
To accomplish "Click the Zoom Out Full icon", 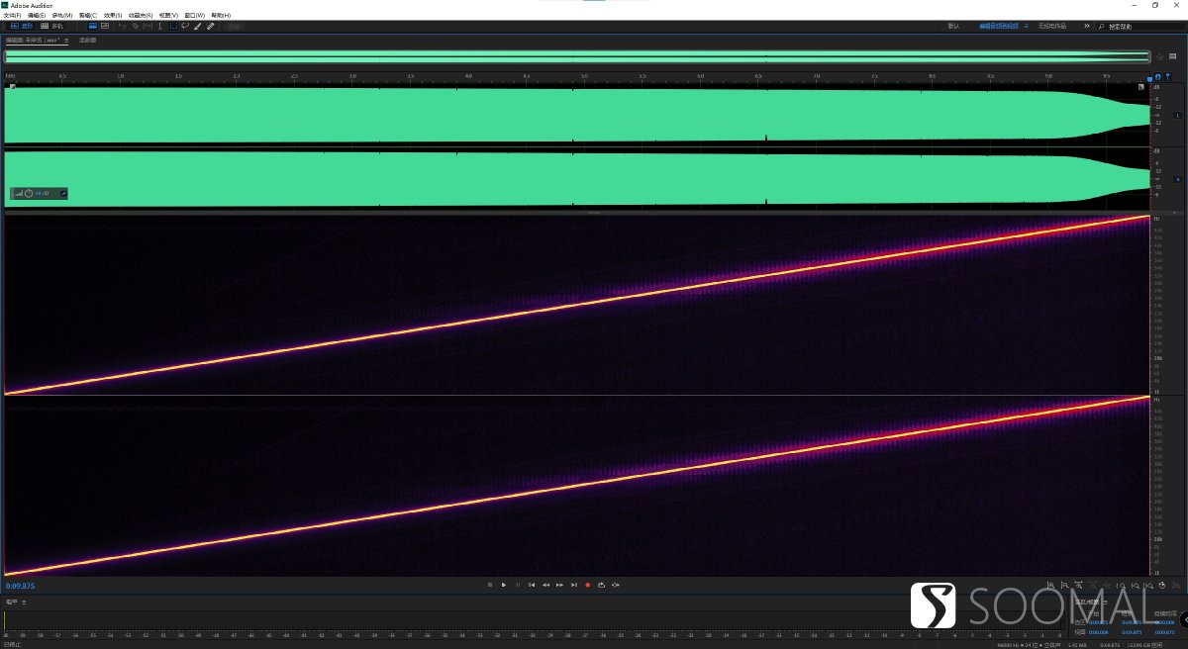I will point(1106,586).
